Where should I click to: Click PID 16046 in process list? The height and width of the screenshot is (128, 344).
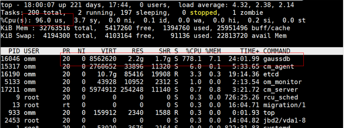10,59
